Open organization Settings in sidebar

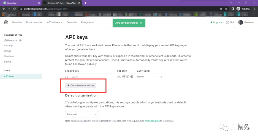9,46
